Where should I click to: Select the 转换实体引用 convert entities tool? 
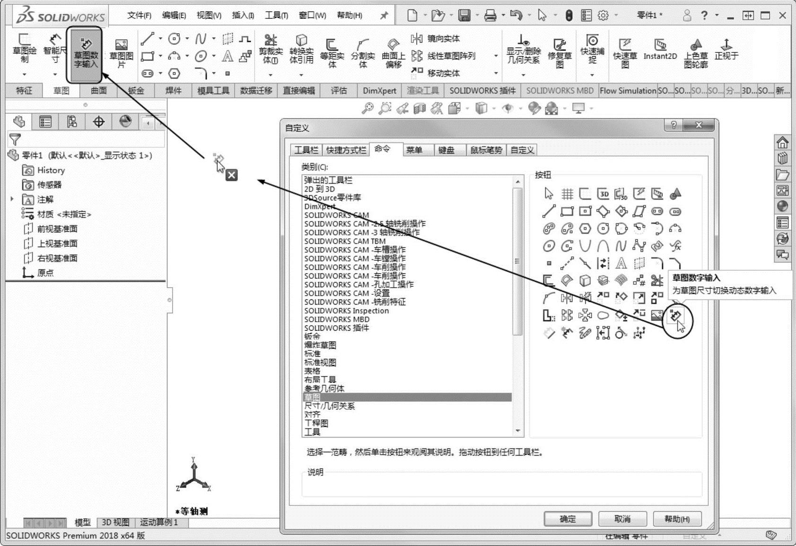301,49
